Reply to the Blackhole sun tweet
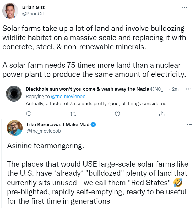The width and height of the screenshot is (196, 213). (x=29, y=114)
